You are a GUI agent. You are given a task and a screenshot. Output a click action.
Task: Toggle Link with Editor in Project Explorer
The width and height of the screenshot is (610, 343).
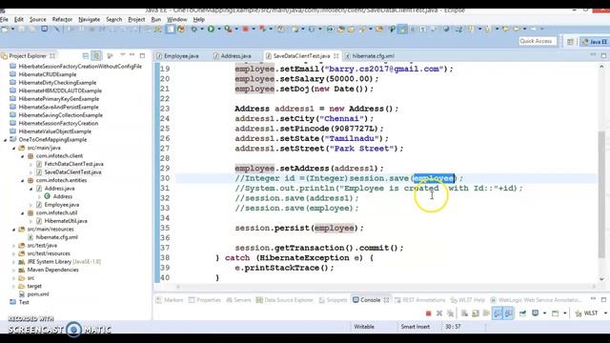click(x=96, y=55)
